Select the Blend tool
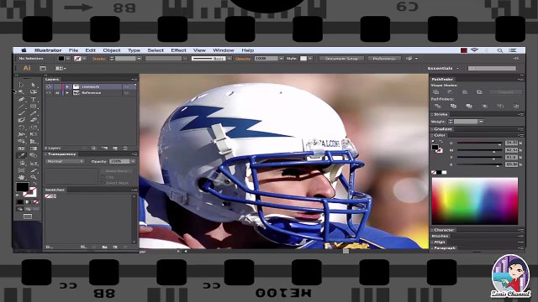The image size is (538, 302). [x=34, y=155]
